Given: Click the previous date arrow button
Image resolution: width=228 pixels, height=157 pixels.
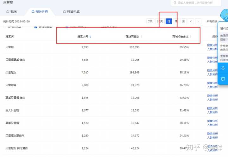Looking at the screenshot, I should tap(191, 21).
